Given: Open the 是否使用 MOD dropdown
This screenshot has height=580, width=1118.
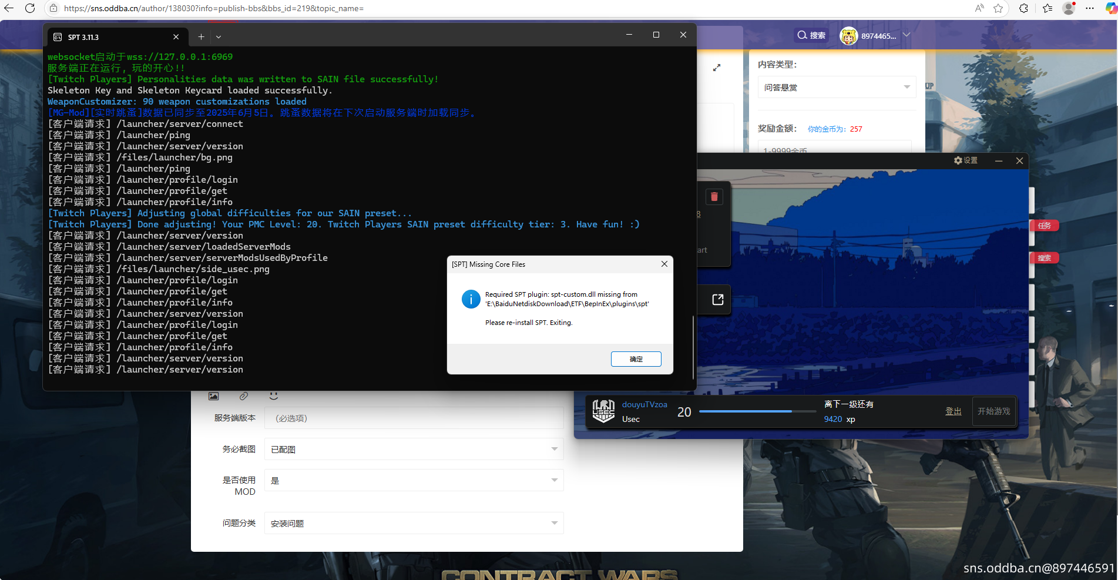Looking at the screenshot, I should coord(414,480).
